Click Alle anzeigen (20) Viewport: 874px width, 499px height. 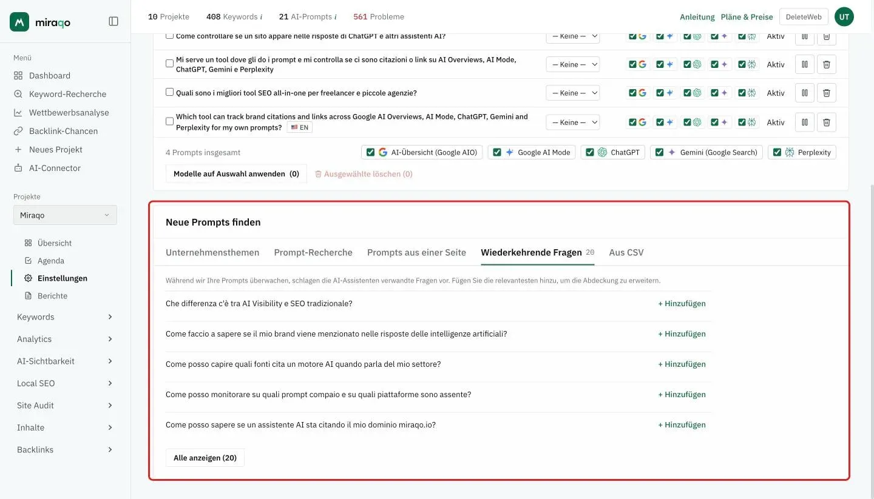click(x=205, y=458)
